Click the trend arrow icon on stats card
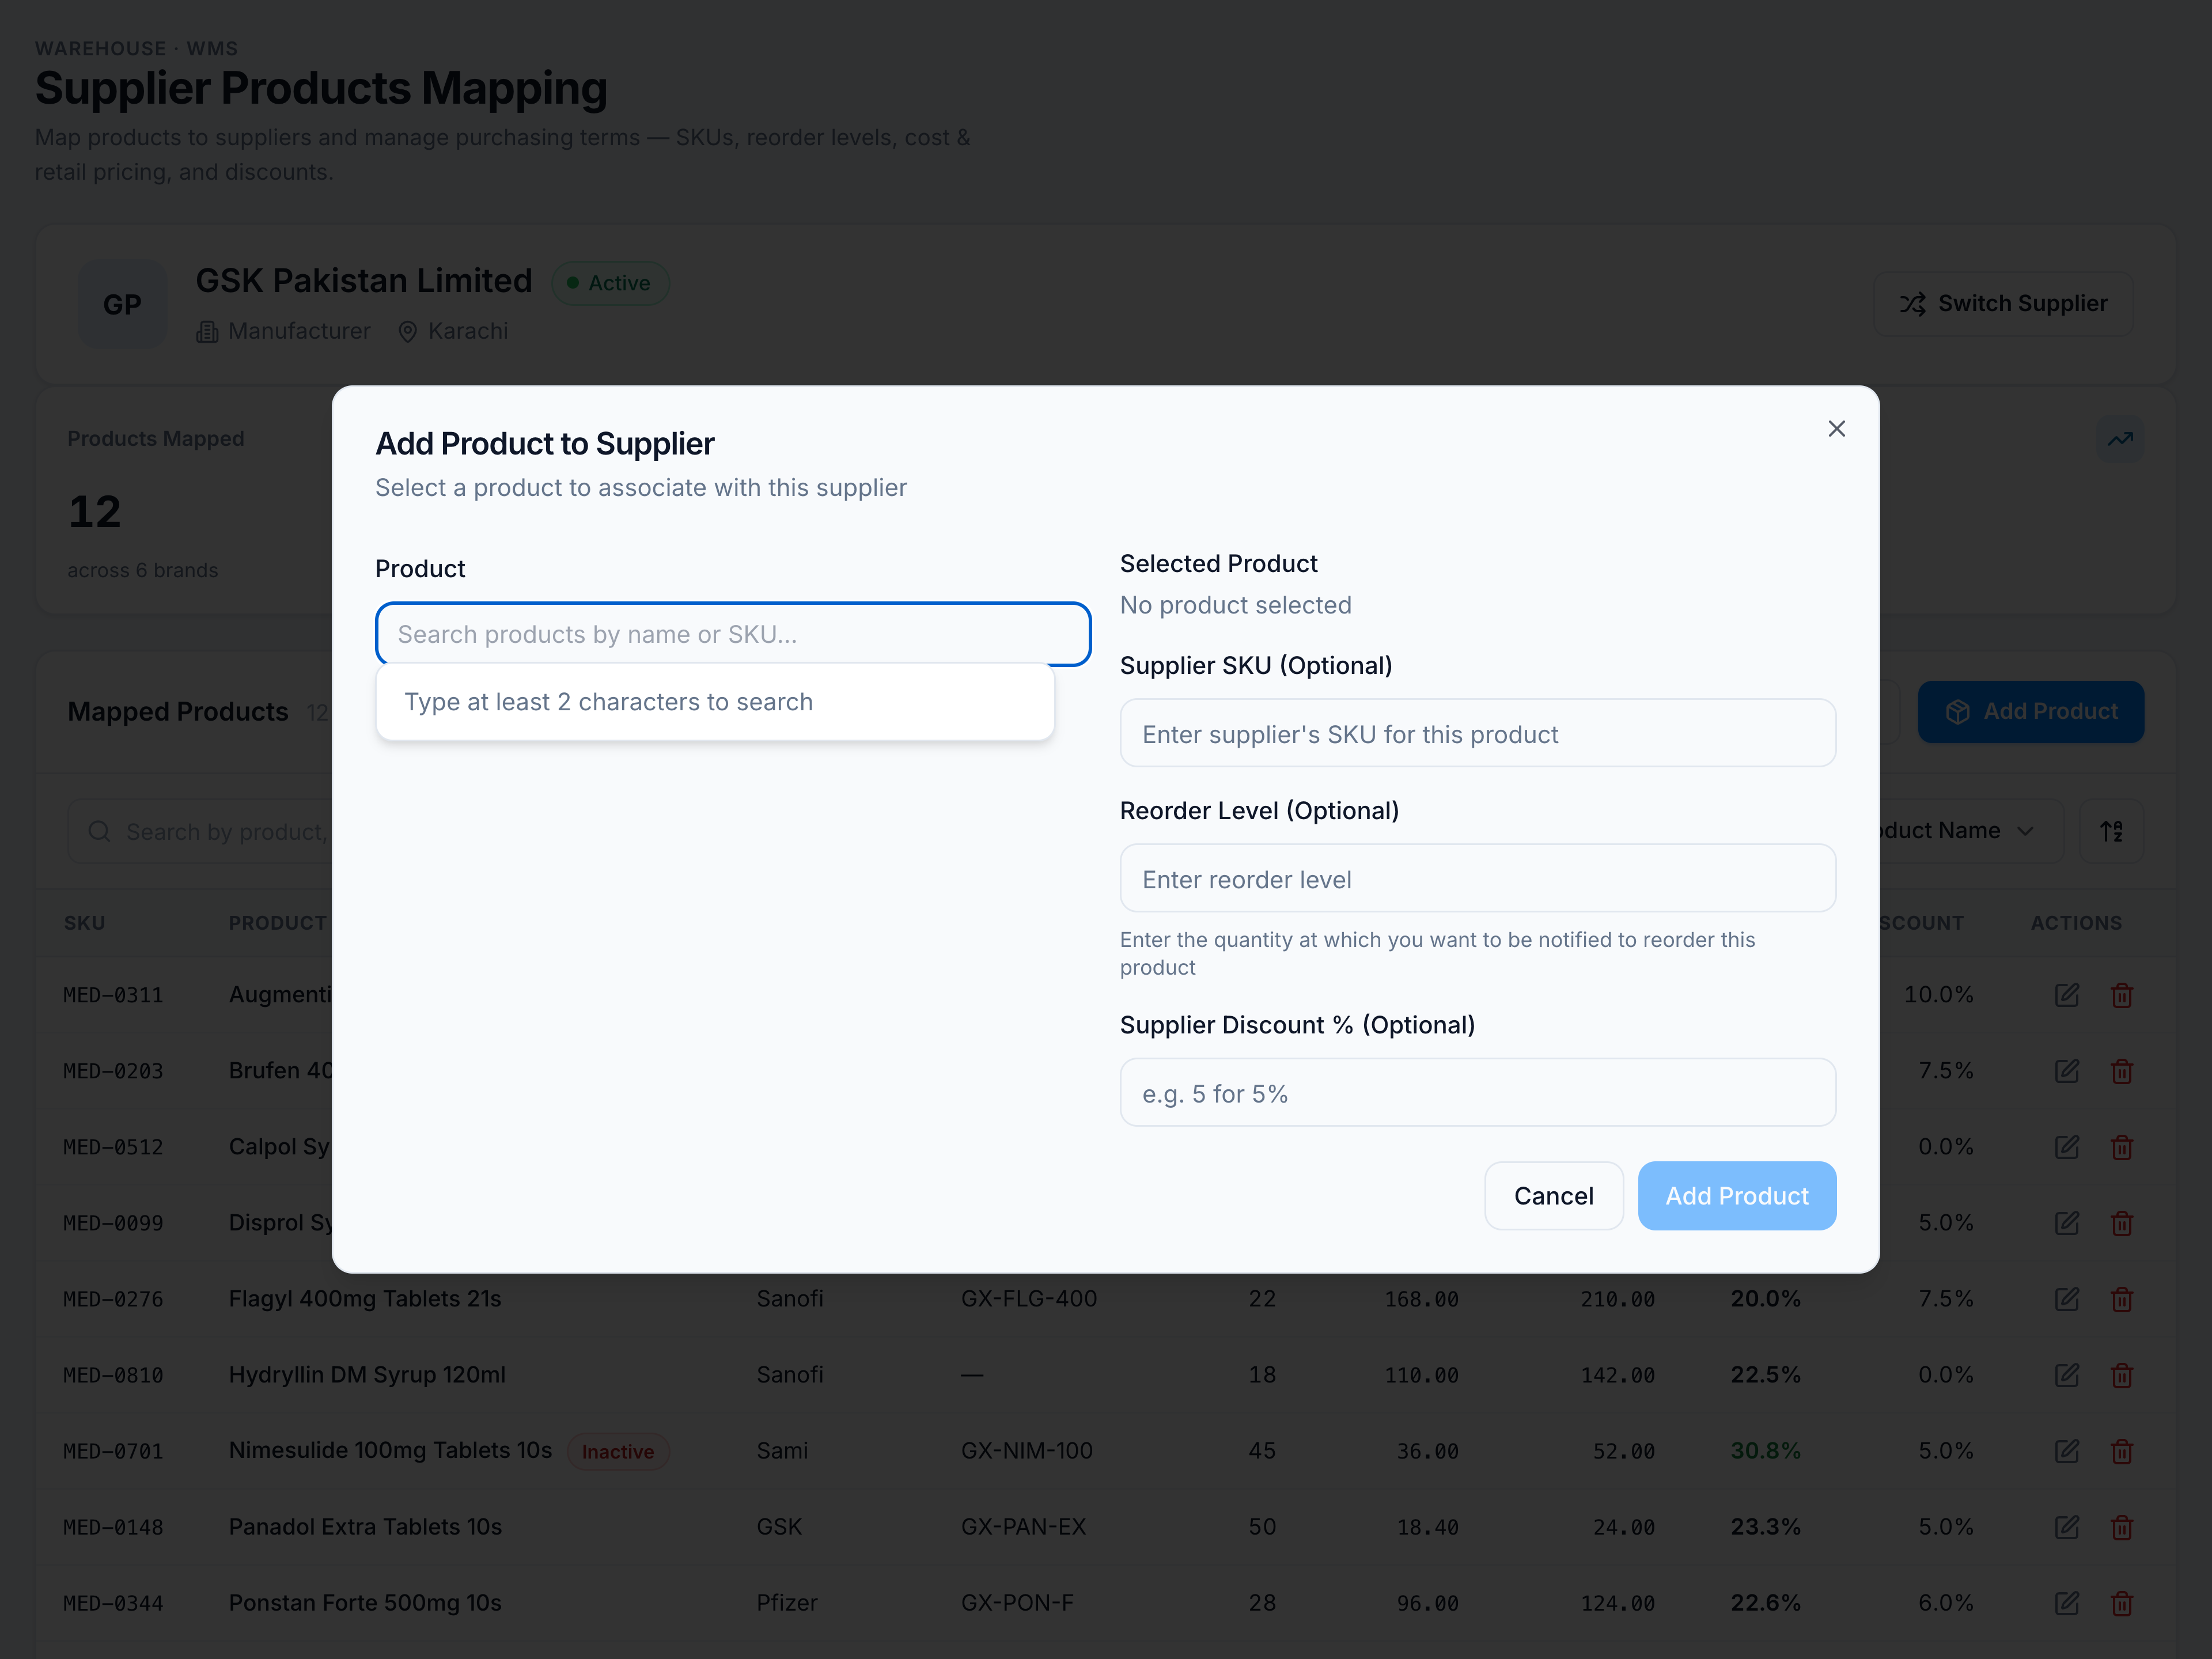This screenshot has width=2212, height=1659. coord(2120,439)
